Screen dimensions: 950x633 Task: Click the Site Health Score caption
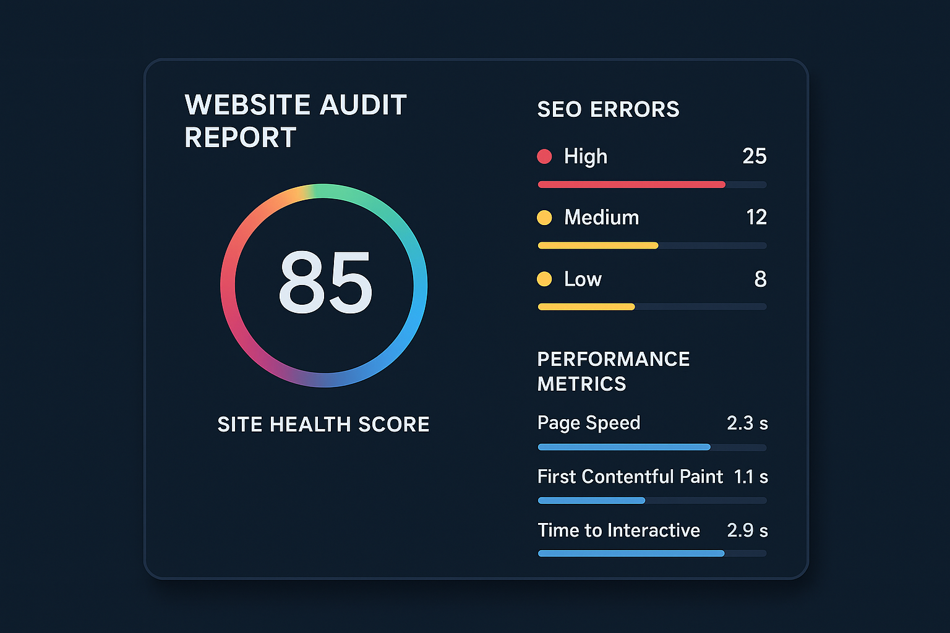pos(323,425)
